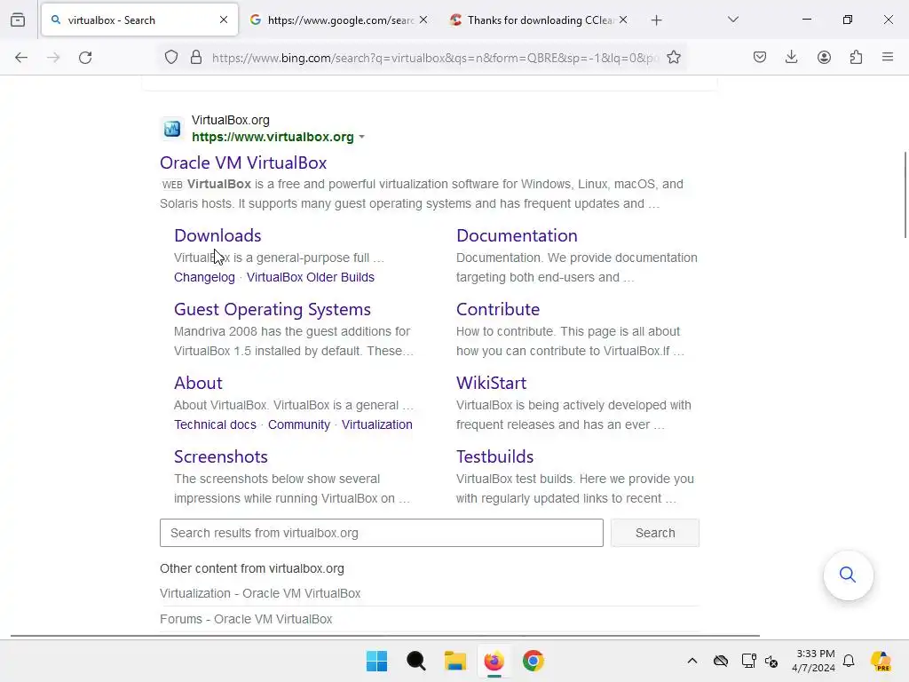
Task: Open tracking protection shield icon
Action: [171, 58]
